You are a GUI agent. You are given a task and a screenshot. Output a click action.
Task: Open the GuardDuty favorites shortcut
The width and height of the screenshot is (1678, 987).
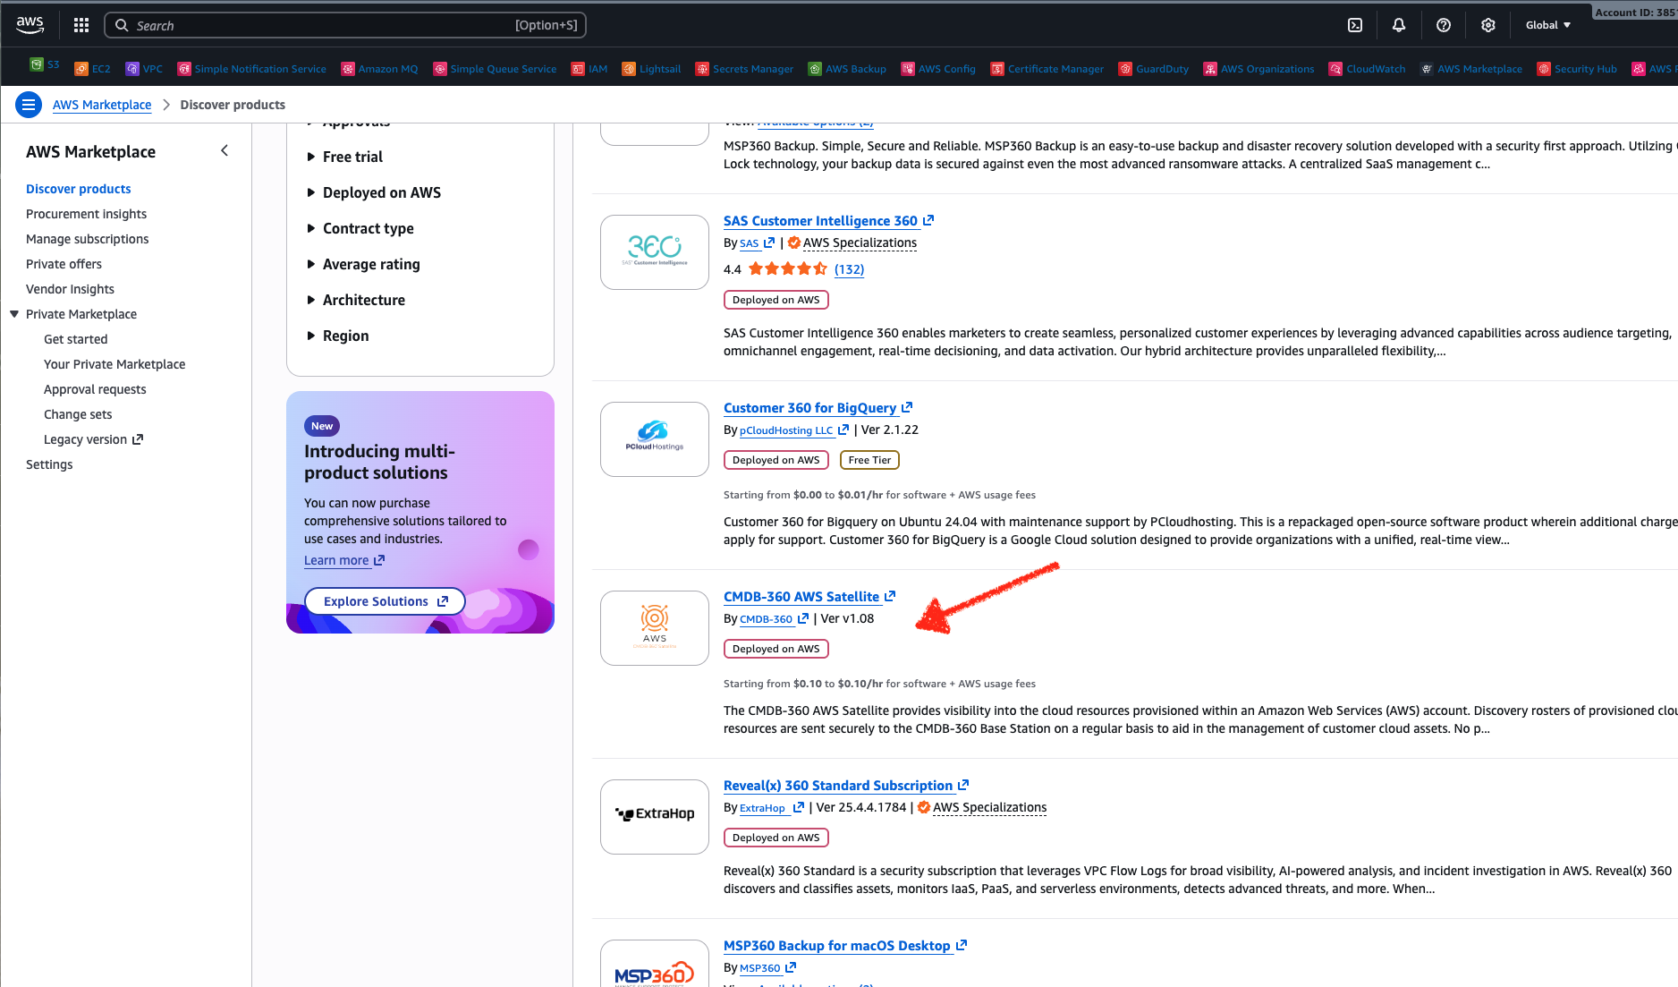[x=1154, y=69]
